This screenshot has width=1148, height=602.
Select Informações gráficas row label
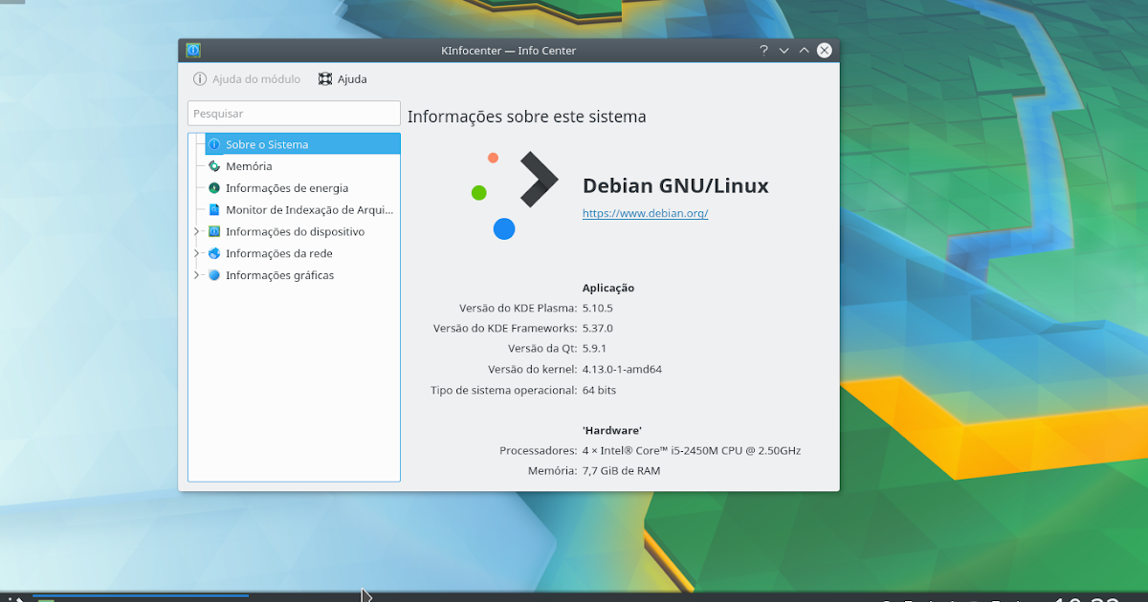click(279, 275)
